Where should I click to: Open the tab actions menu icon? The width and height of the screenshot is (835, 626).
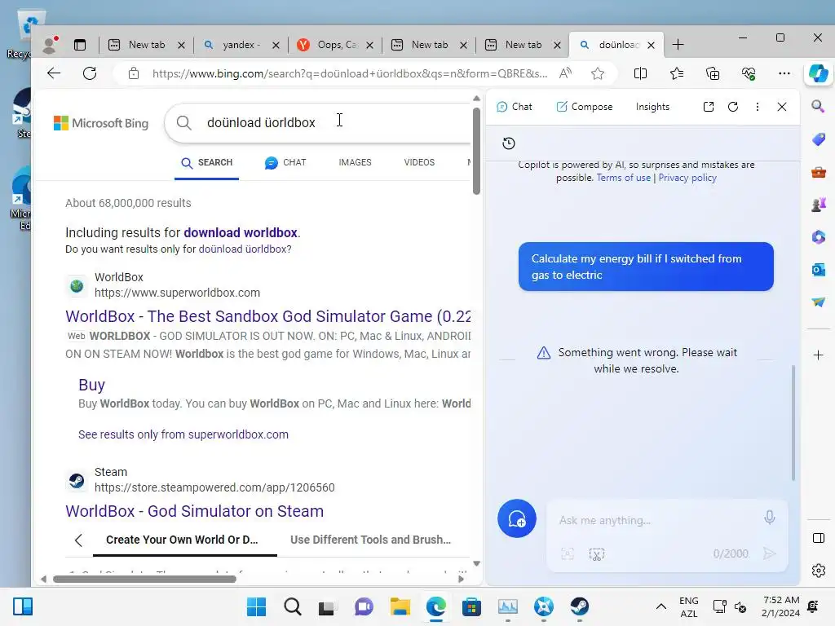(x=80, y=45)
